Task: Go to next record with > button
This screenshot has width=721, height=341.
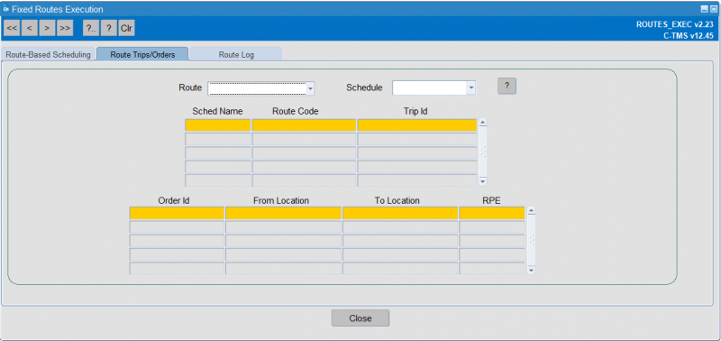Action: [47, 28]
